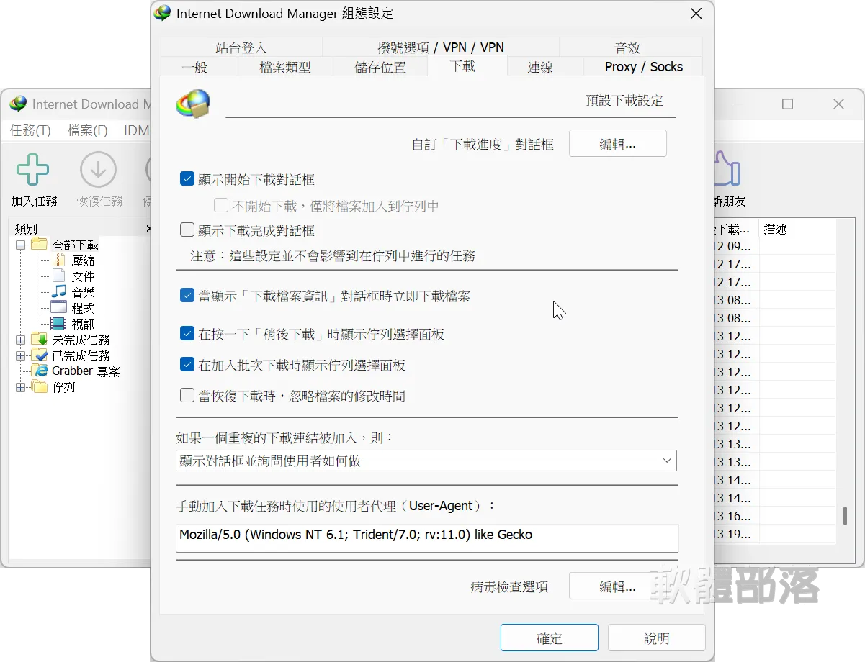This screenshot has height=662, width=865.
Task: Open the duplicate download link action dropdown
Action: pos(426,461)
